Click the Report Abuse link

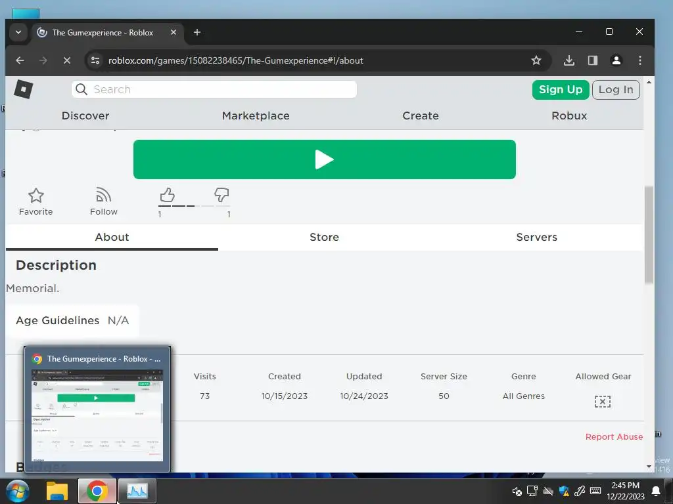pyautogui.click(x=615, y=436)
